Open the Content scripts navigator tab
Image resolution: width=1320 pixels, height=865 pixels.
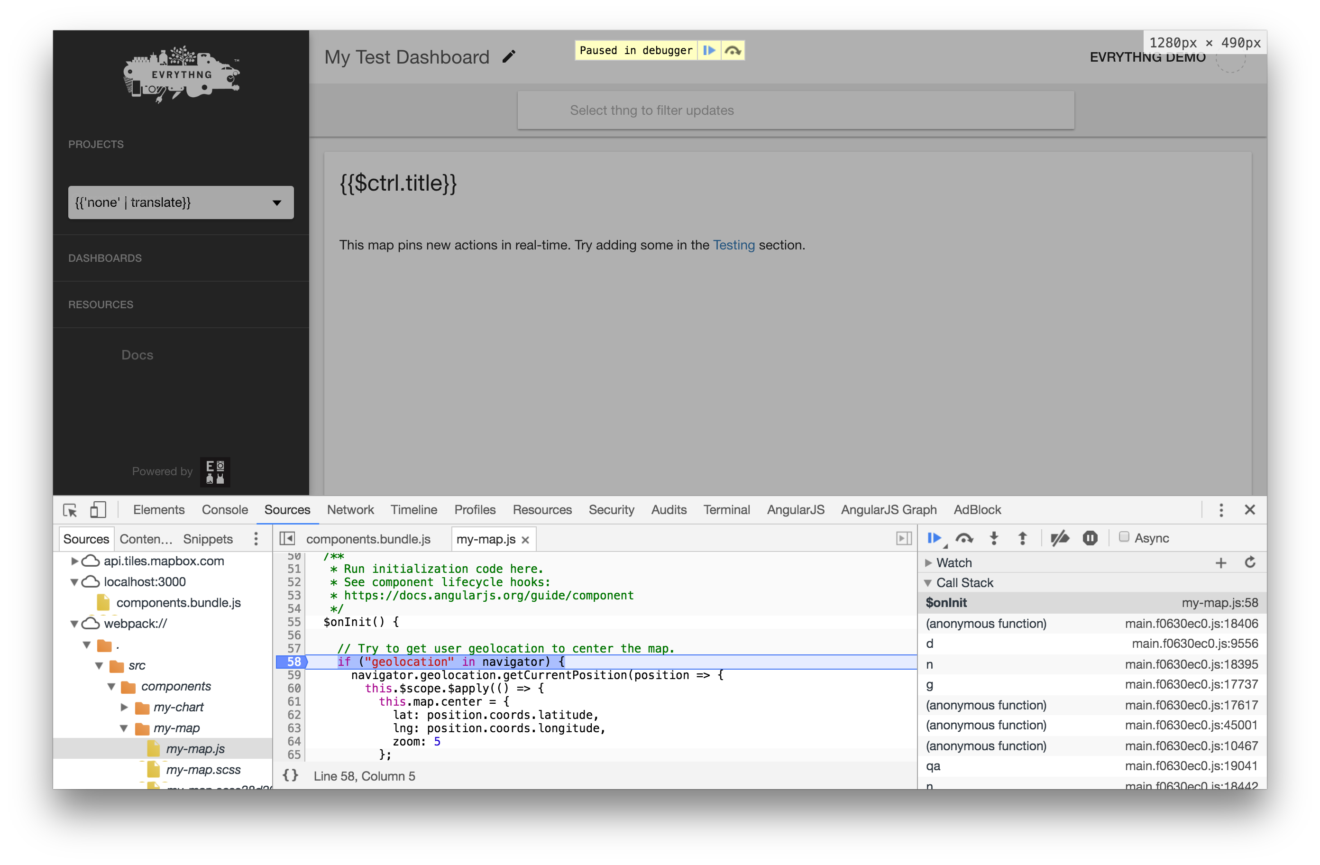pos(146,539)
